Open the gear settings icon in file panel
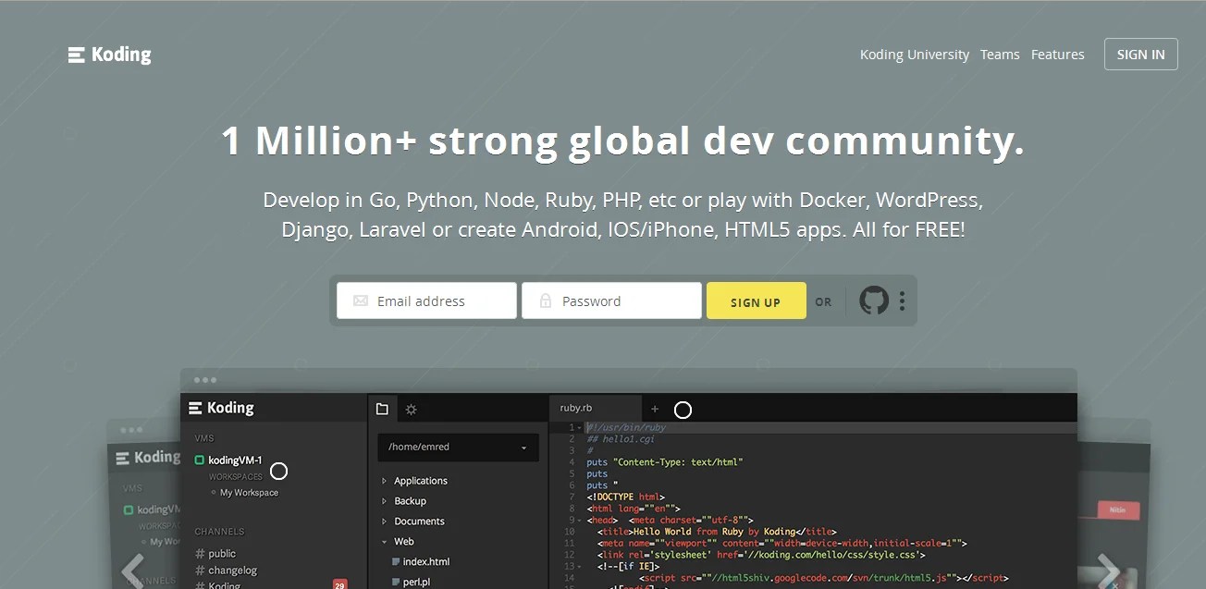Image resolution: width=1206 pixels, height=589 pixels. tap(411, 408)
